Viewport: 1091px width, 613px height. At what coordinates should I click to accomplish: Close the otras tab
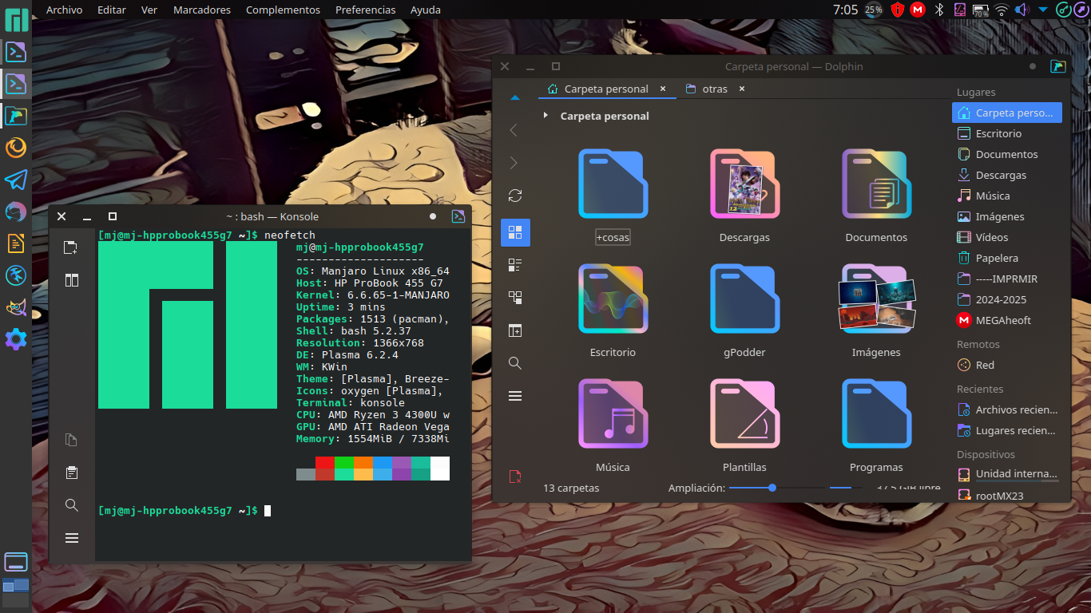[742, 89]
